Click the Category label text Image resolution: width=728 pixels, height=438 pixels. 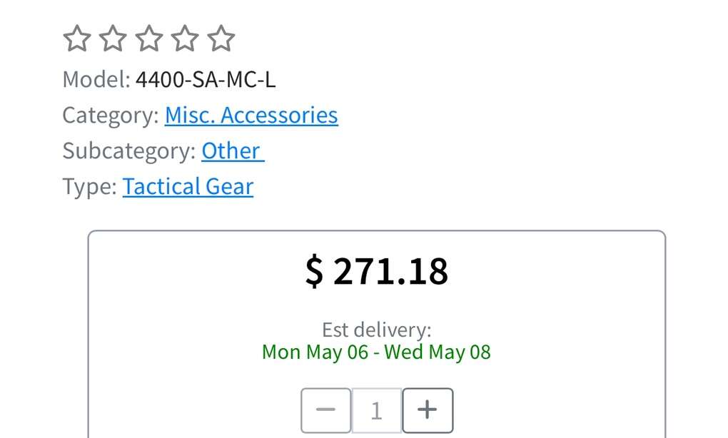click(111, 116)
